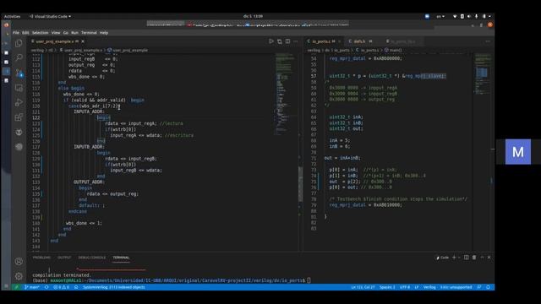Click the Activities button

(x=12, y=16)
